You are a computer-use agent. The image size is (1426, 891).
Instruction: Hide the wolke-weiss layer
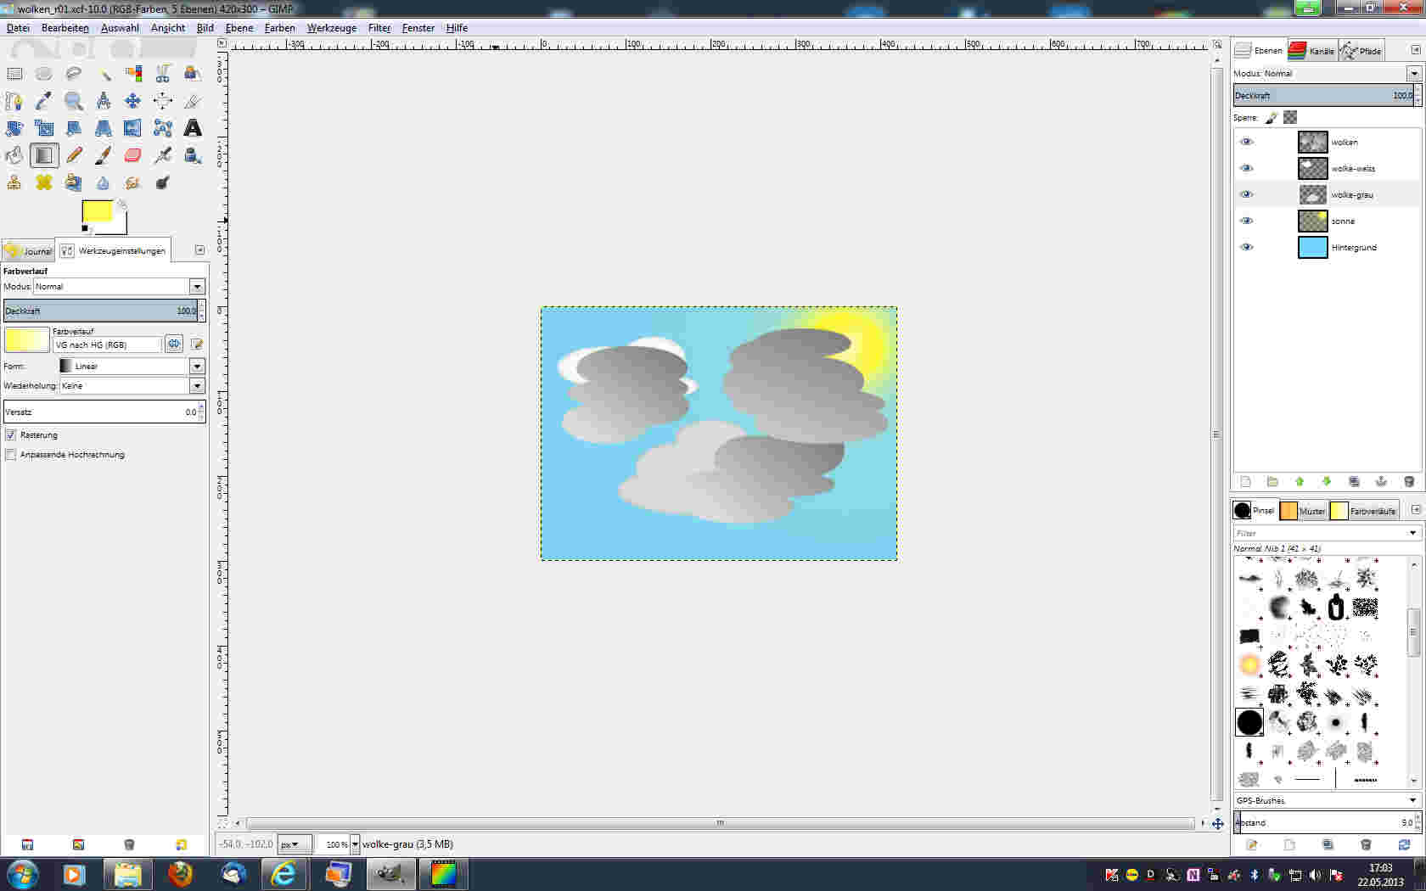pyautogui.click(x=1246, y=168)
